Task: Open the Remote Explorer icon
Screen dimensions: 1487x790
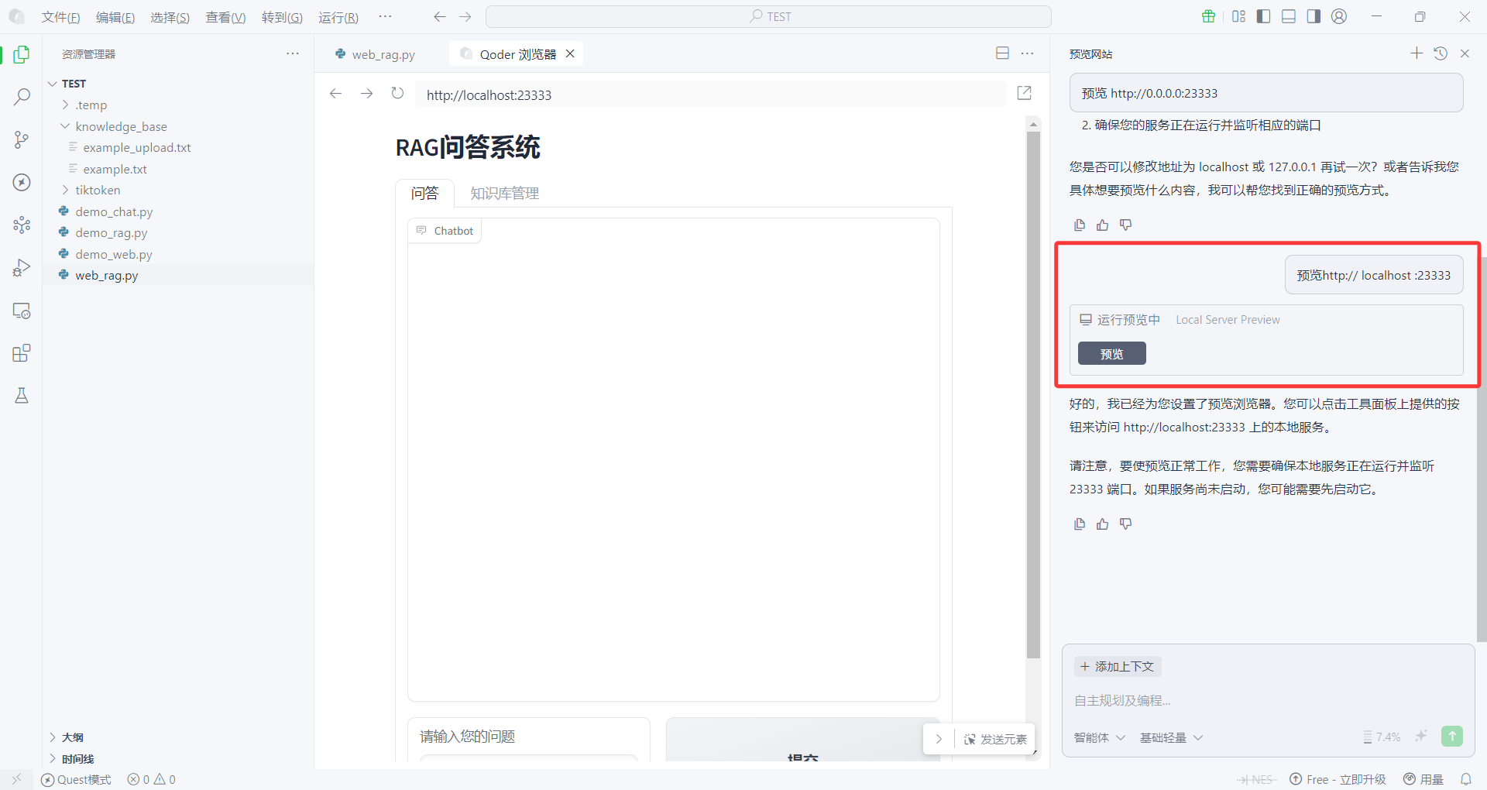Action: tap(22, 311)
